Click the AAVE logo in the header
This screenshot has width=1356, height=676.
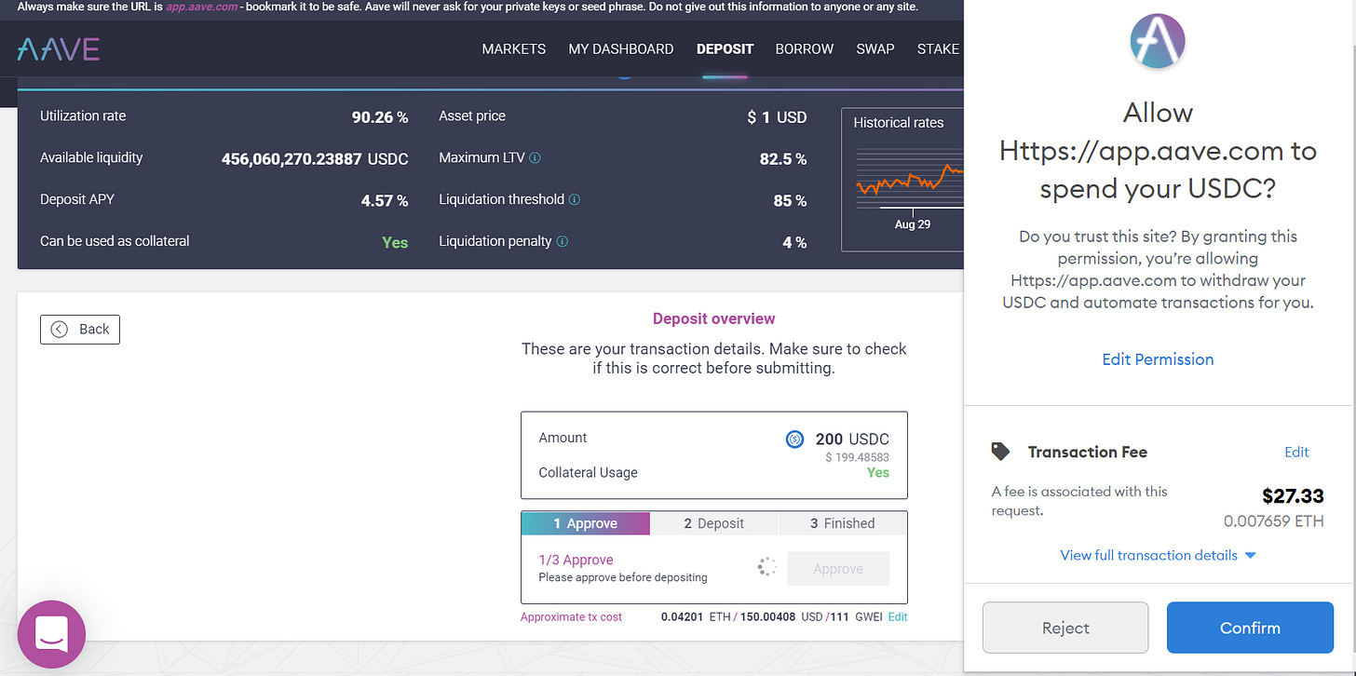pos(58,49)
